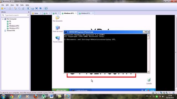Toggle the console view toolbar icon
This screenshot has width=177, height=99.
point(46,9)
